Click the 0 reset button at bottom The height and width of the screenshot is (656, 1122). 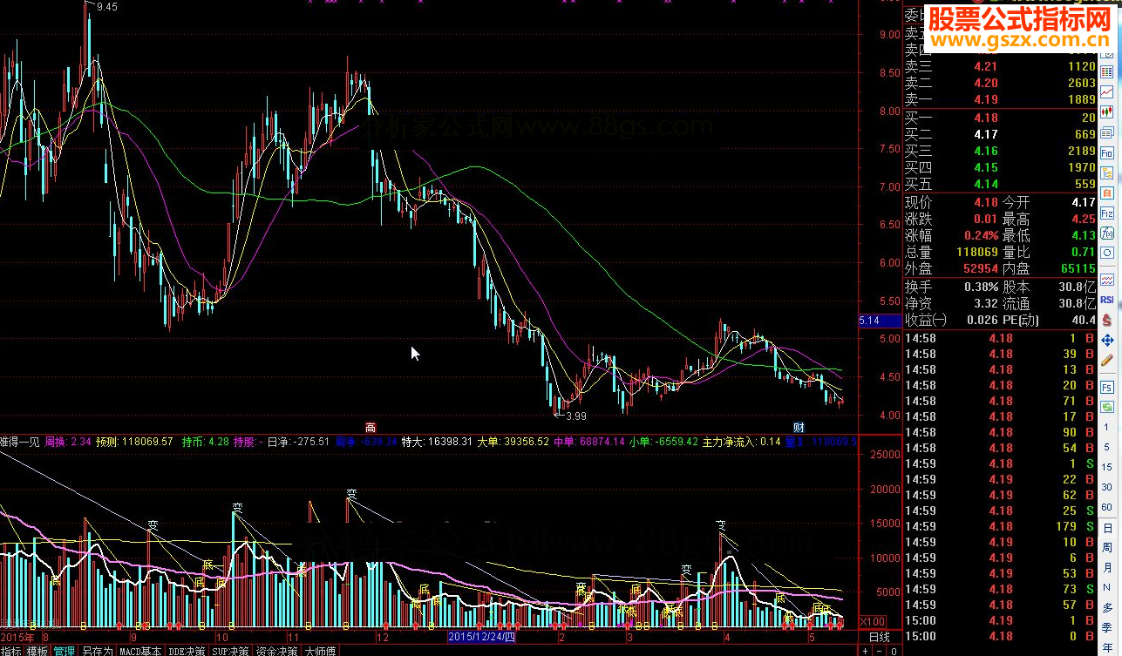tap(893, 650)
